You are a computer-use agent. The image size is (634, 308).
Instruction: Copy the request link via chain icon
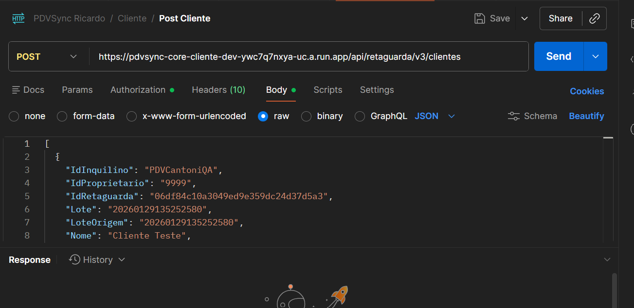(x=594, y=18)
